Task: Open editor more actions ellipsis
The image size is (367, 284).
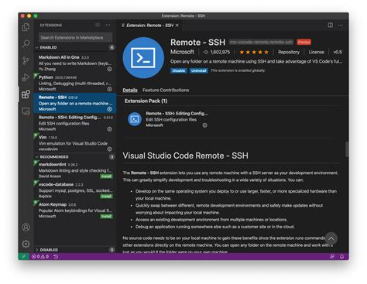Action: (341, 25)
